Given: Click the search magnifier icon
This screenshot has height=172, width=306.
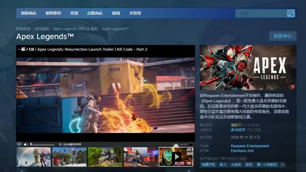Looking at the screenshot, I should pos(291,13).
